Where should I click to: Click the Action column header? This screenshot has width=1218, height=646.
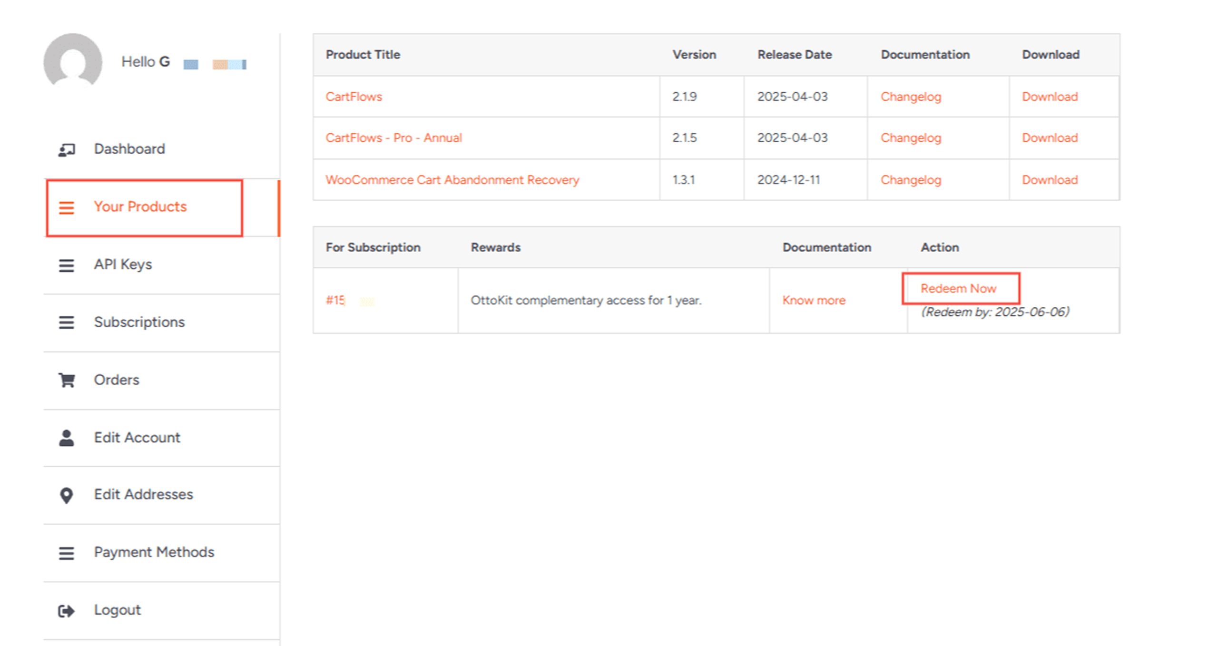click(940, 247)
